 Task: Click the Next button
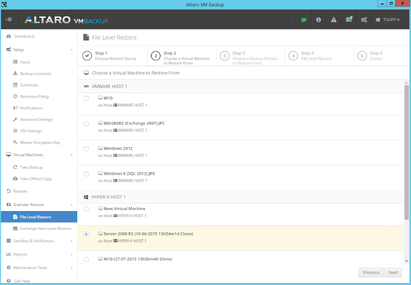pyautogui.click(x=393, y=272)
